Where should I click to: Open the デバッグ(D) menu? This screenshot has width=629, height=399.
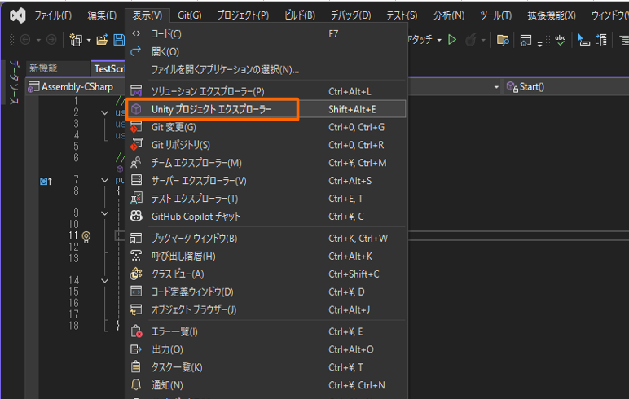(x=350, y=15)
